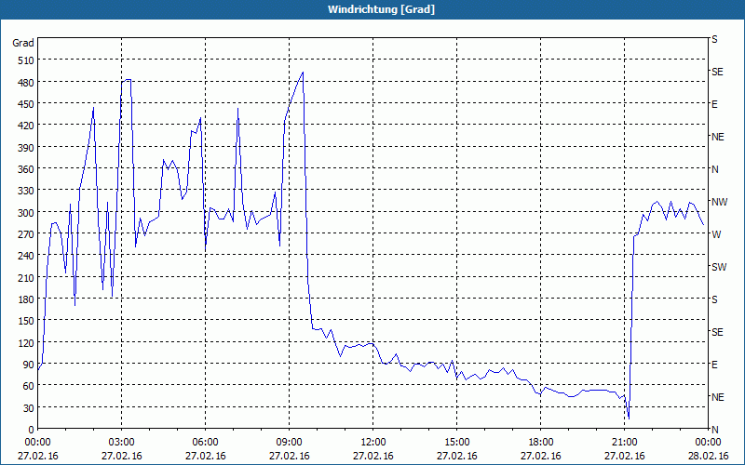The image size is (745, 465).
Task: Click the 27.02.16 date beneath 21:00
Action: [624, 456]
